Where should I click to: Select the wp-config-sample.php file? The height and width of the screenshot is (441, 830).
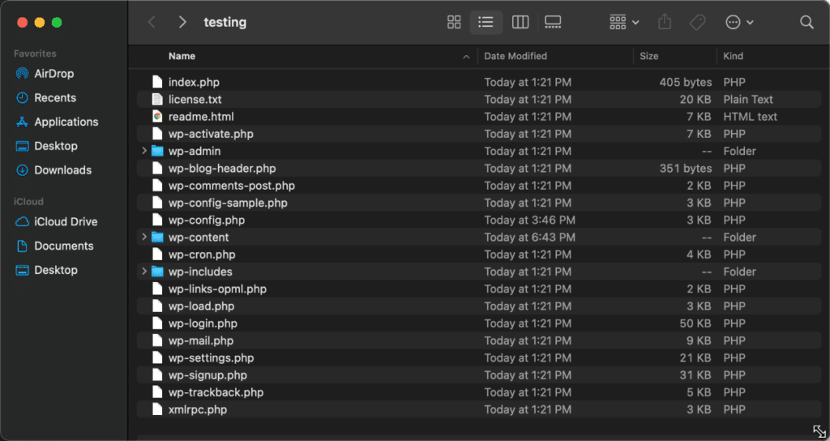(x=228, y=203)
